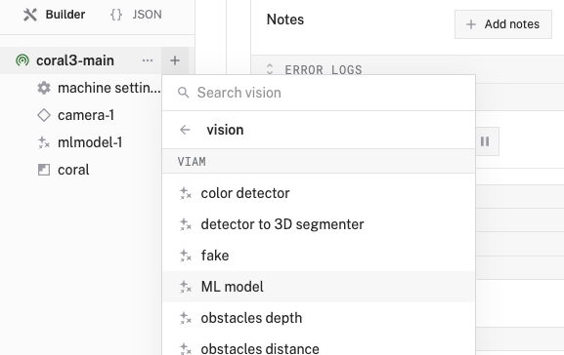Click the sparkle icon beside color detector
The height and width of the screenshot is (355, 564).
tap(186, 193)
